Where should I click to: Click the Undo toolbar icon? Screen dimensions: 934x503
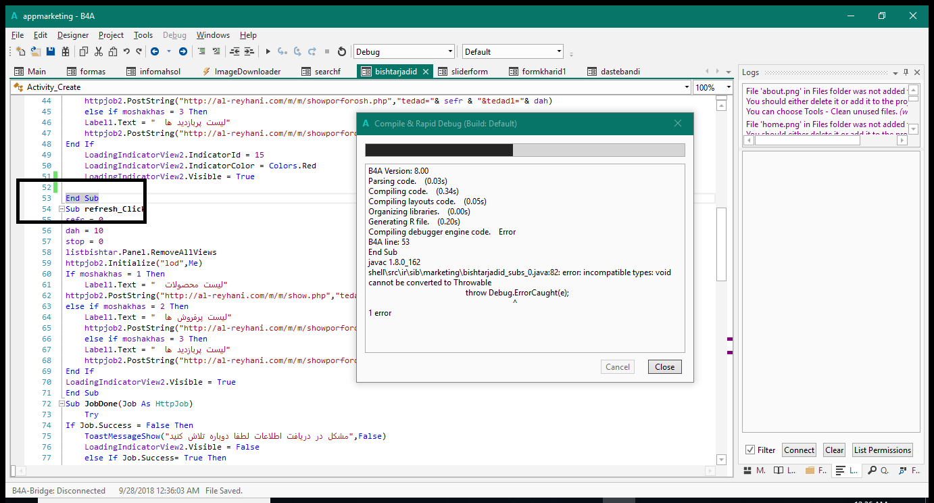[x=126, y=51]
